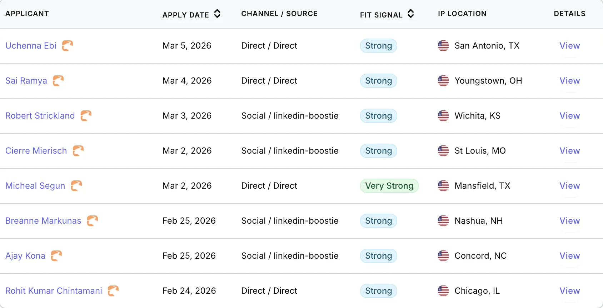Click the orange icon next to Cierre Mierisch
The height and width of the screenshot is (308, 603).
coord(78,151)
